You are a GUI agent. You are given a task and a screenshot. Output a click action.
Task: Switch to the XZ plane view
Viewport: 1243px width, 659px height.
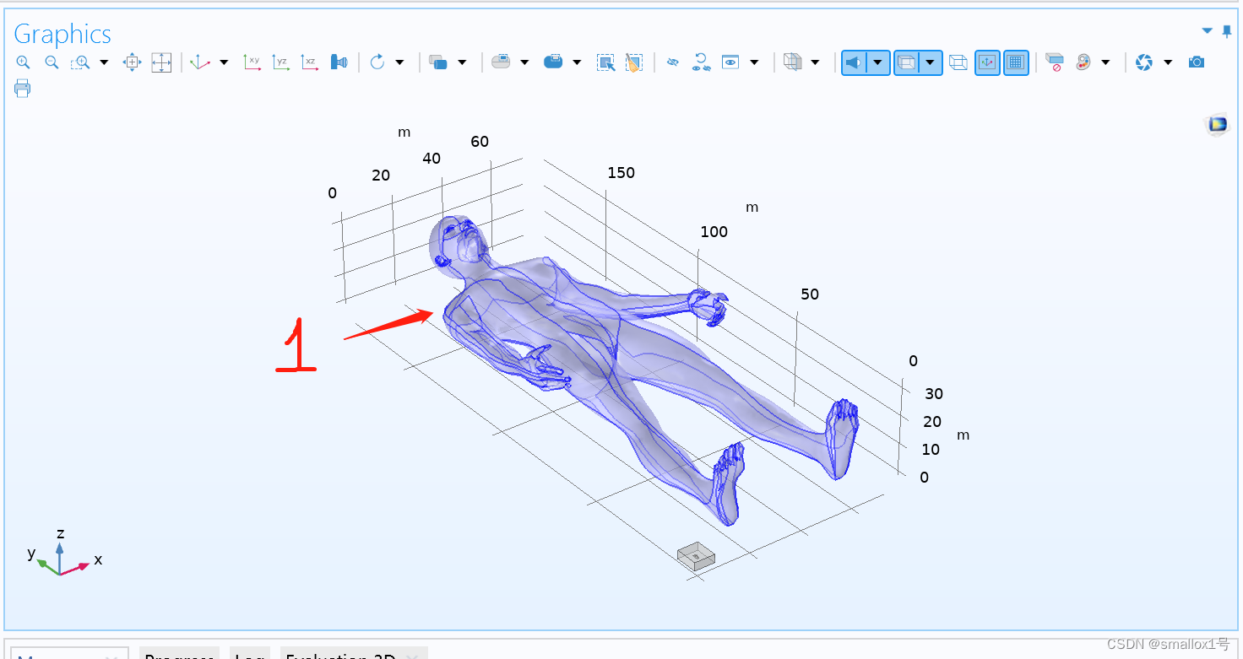[310, 62]
